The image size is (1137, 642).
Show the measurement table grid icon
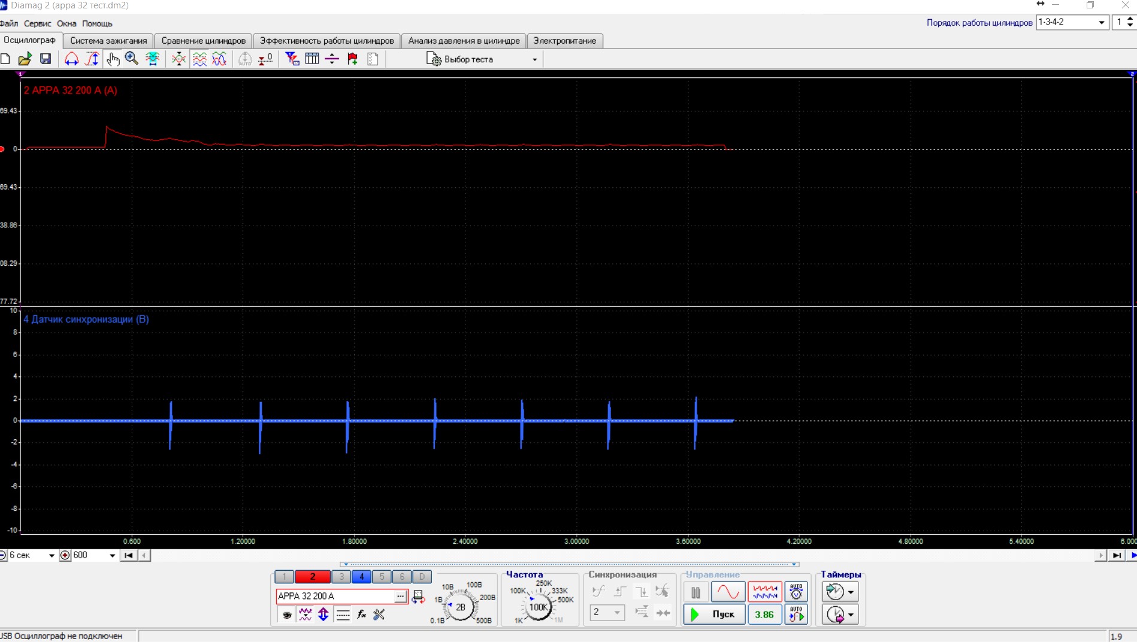pyautogui.click(x=312, y=59)
